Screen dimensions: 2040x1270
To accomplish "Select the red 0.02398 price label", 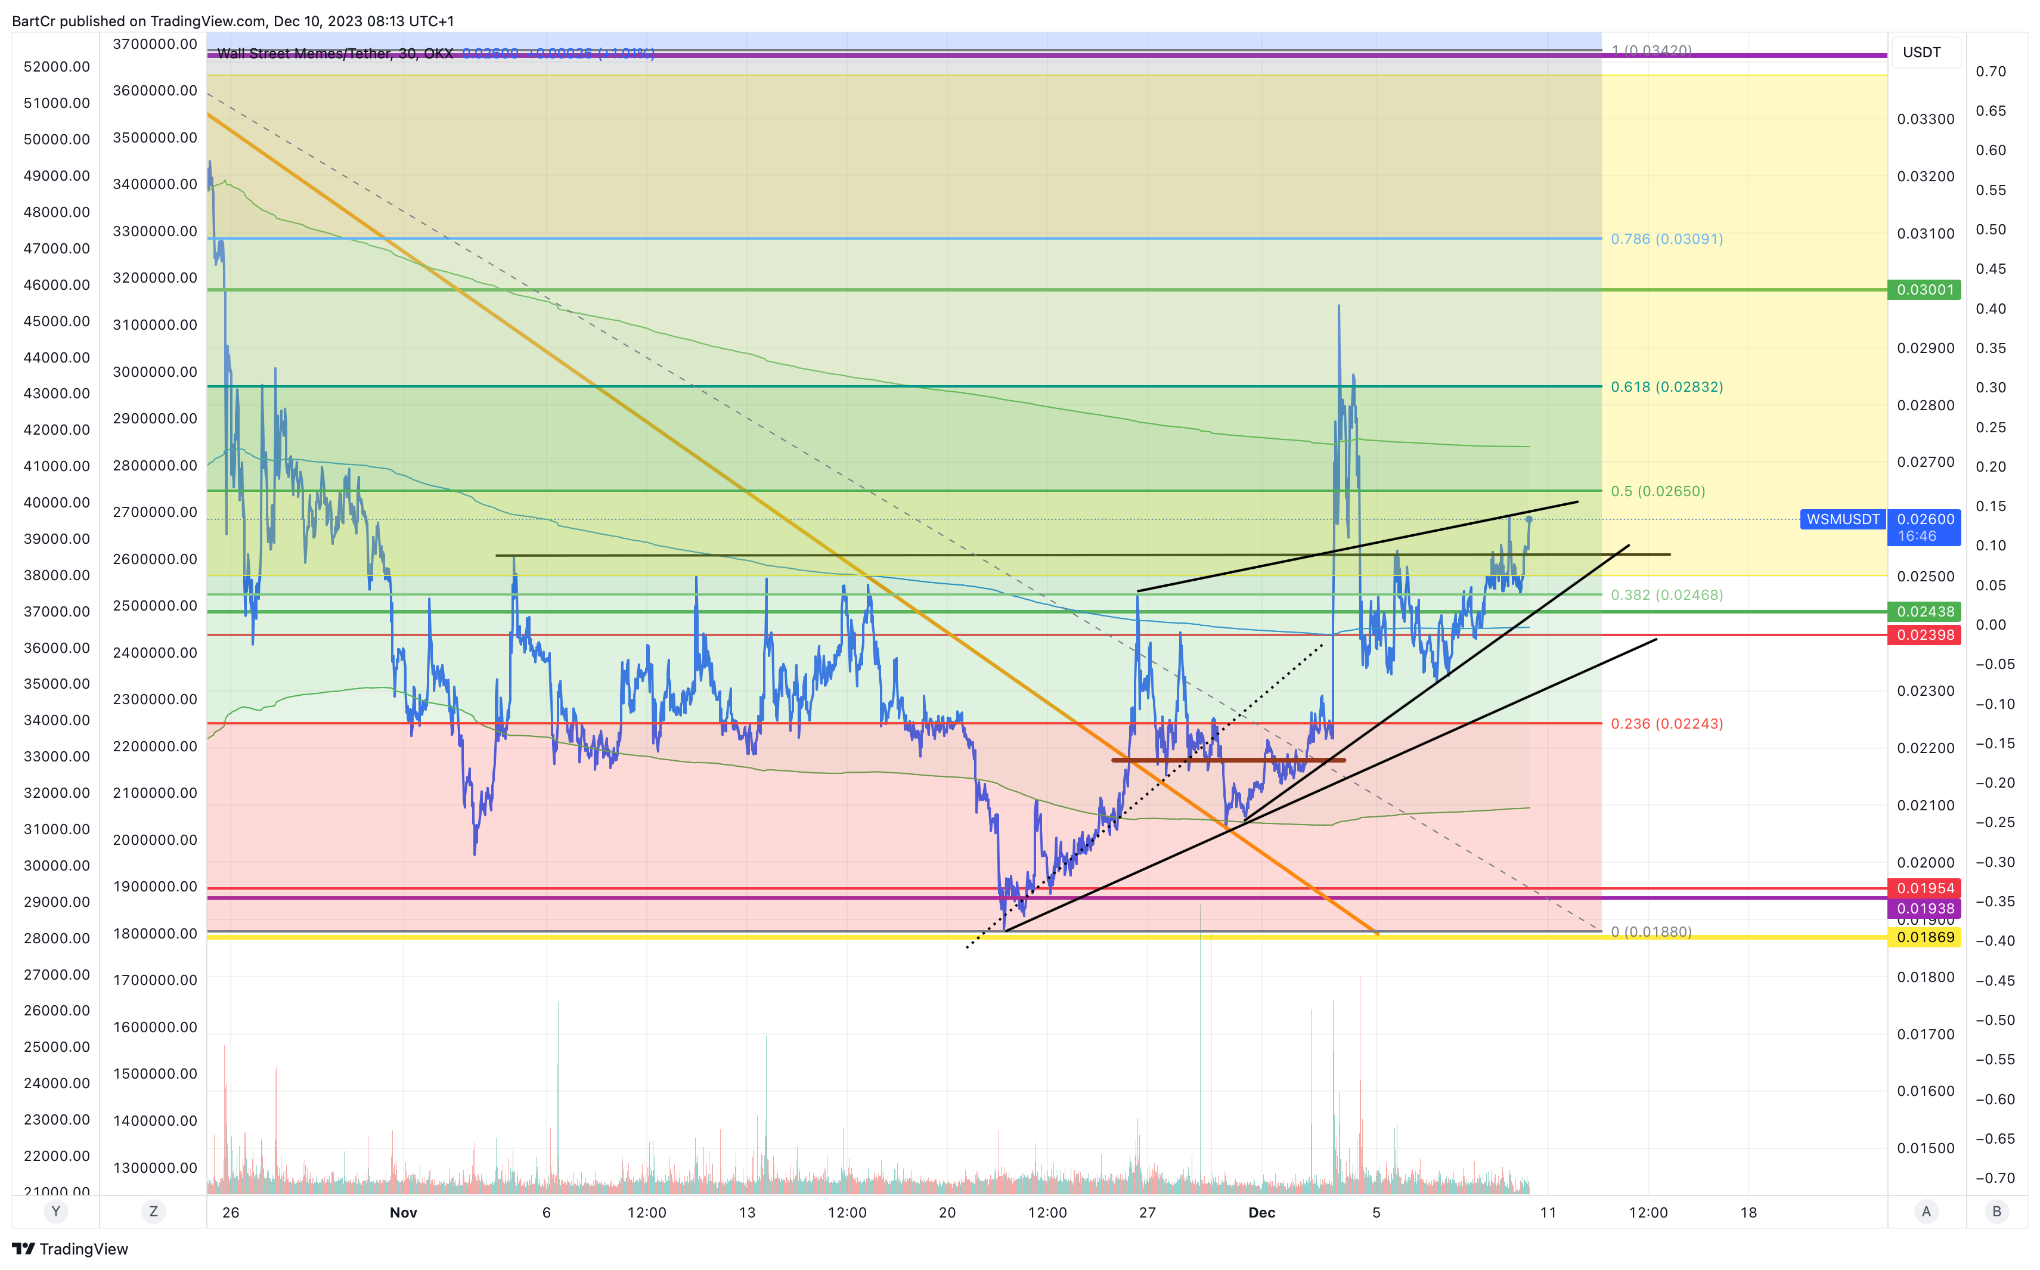I will (1925, 635).
